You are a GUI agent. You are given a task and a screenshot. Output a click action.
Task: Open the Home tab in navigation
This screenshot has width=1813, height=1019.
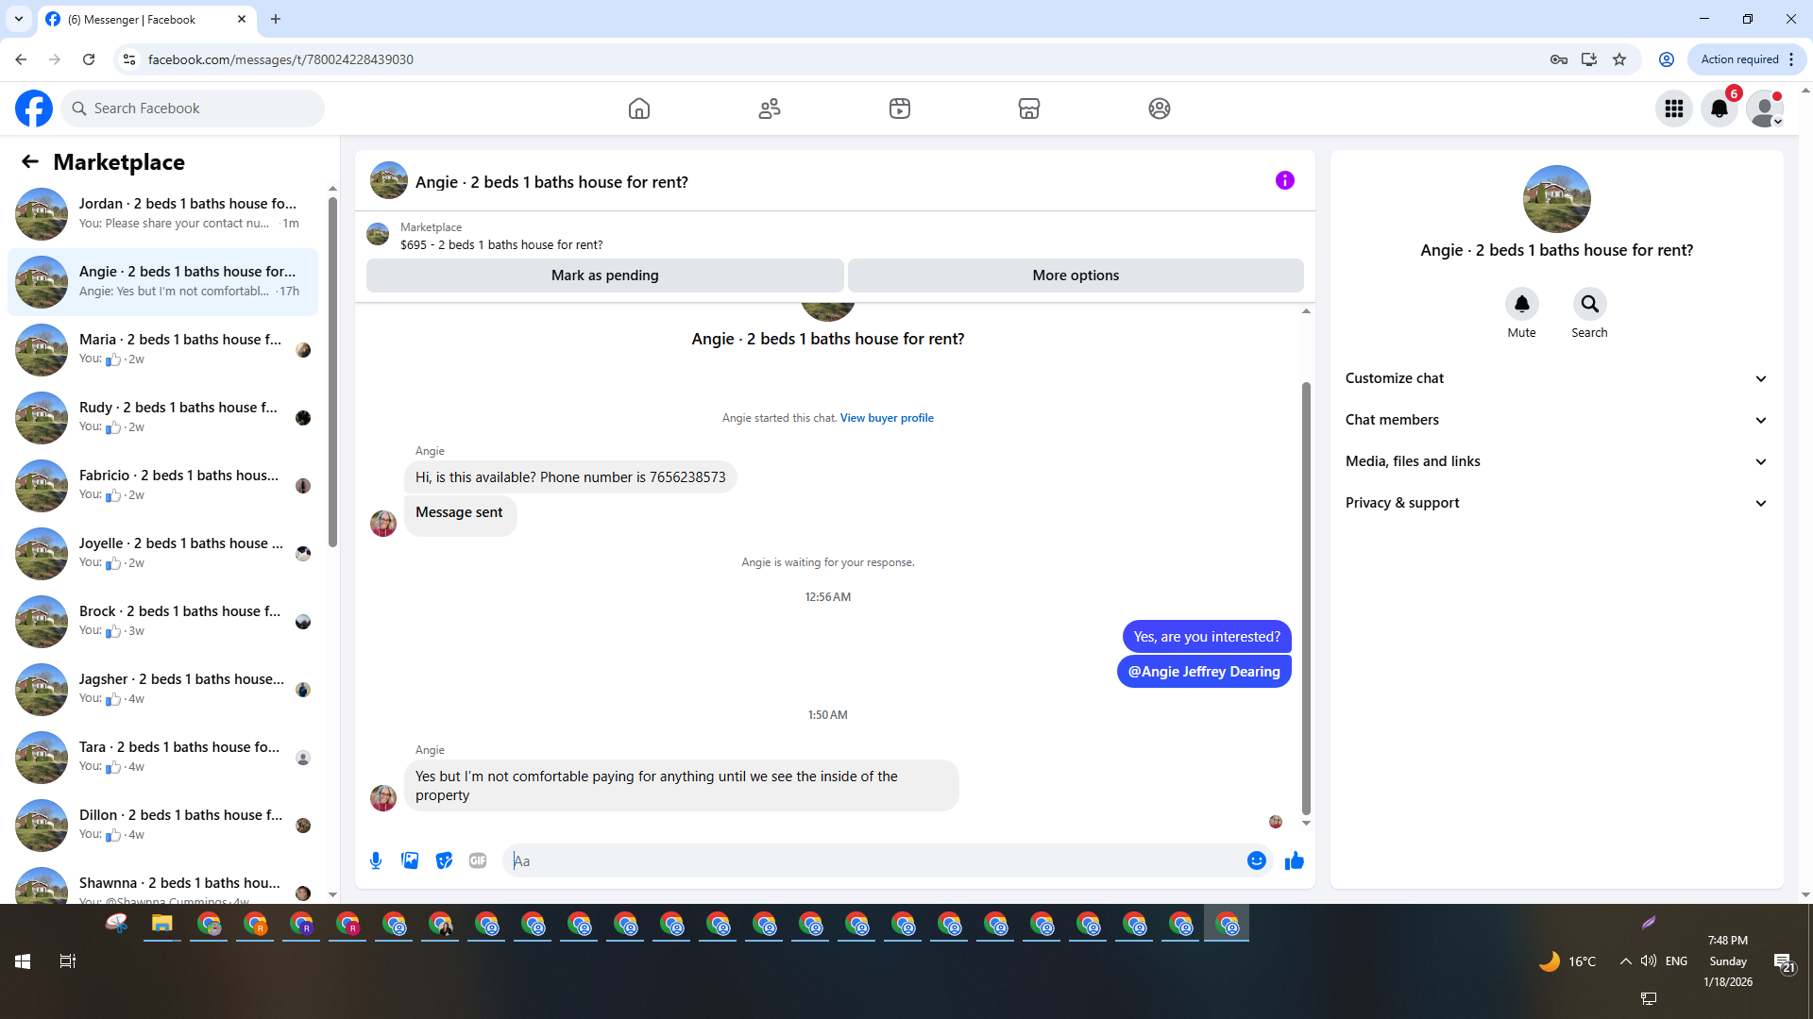[x=639, y=109]
